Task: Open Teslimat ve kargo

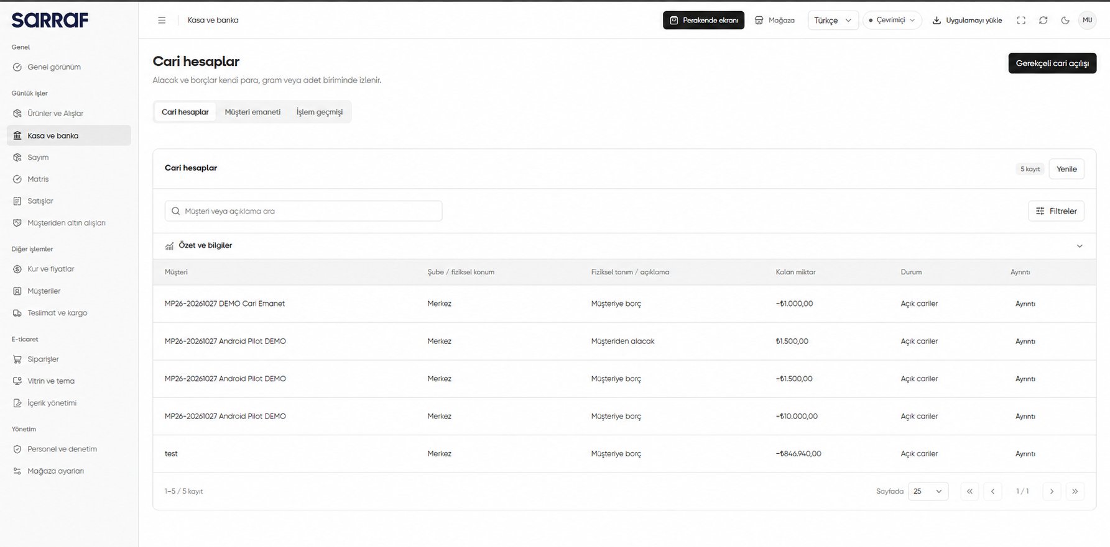Action: 68,313
